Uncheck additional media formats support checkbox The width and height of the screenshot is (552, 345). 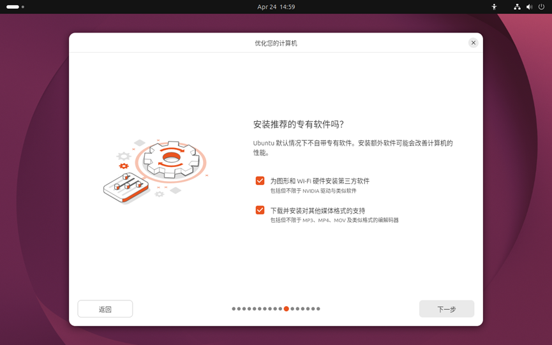(260, 210)
